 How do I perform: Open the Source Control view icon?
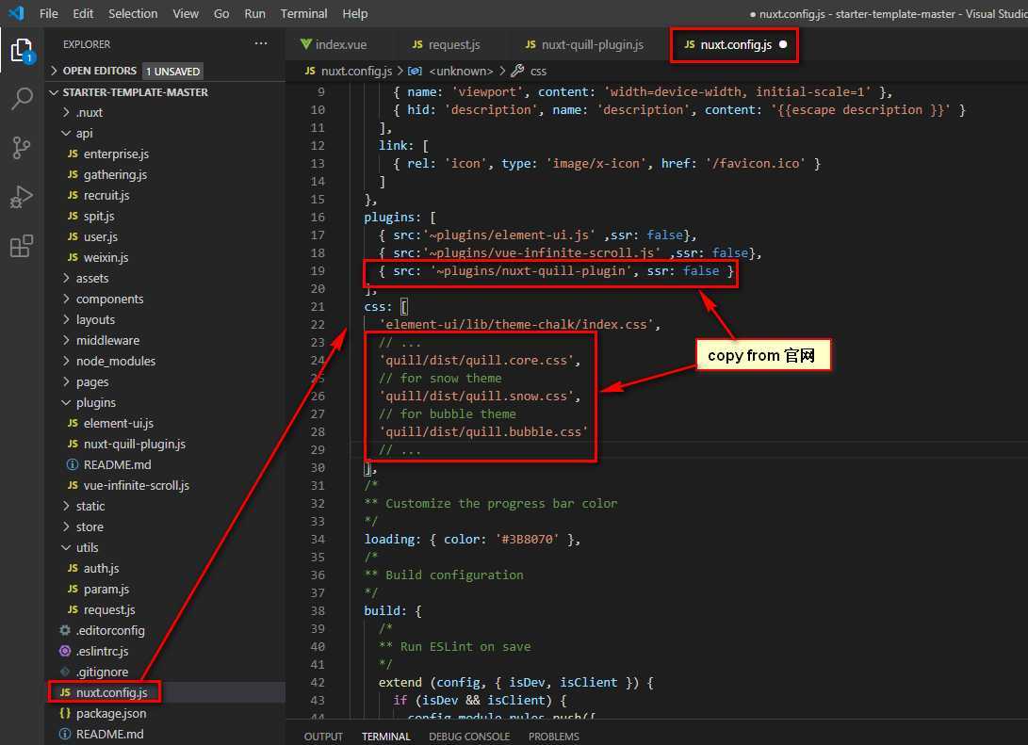tap(22, 148)
